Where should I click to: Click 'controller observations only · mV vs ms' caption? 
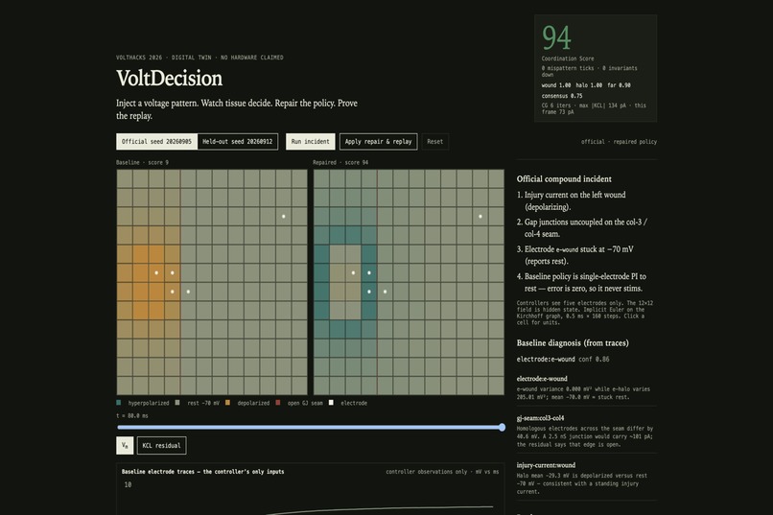click(442, 472)
